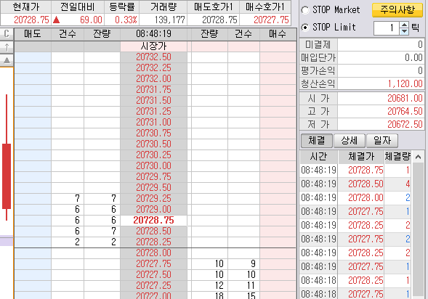Image resolution: width=428 pixels, height=299 pixels.
Task: Click price 20730.00 in the ladder
Action: point(153,166)
